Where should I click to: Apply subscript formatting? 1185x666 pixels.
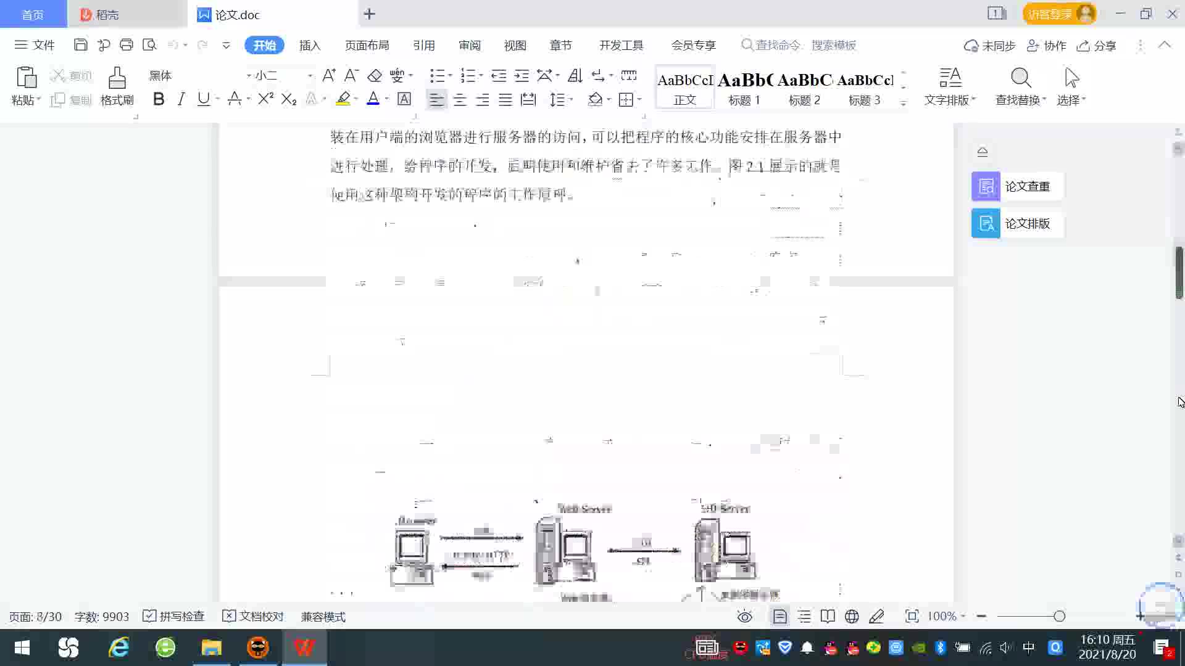pos(289,99)
